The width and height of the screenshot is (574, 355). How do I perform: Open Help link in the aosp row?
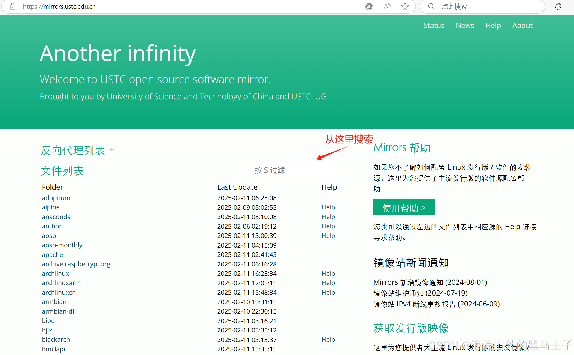[328, 236]
